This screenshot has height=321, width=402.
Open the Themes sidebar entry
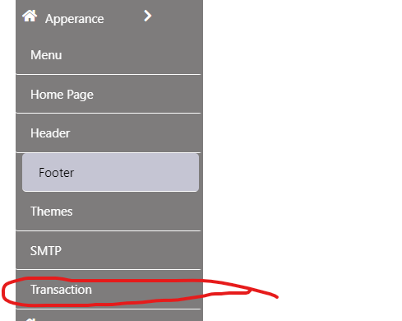coord(109,212)
